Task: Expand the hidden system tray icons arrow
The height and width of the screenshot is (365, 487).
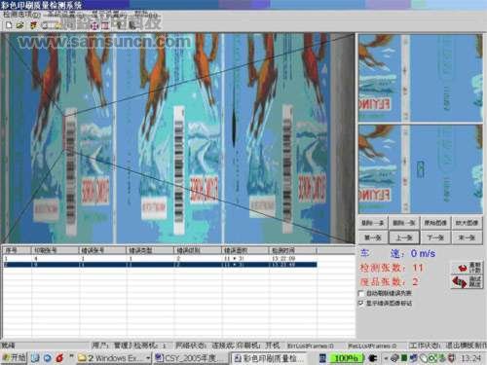Action: coord(386,358)
